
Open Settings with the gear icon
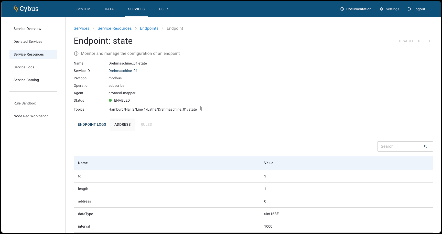click(382, 9)
